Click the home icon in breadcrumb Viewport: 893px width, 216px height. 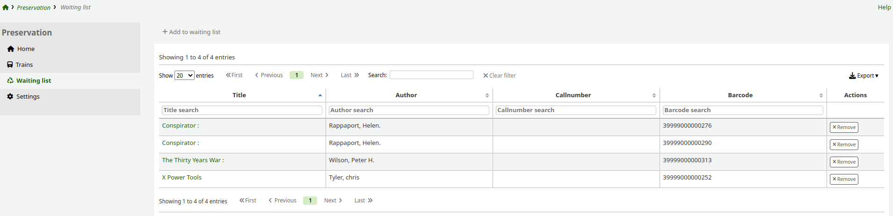click(6, 7)
